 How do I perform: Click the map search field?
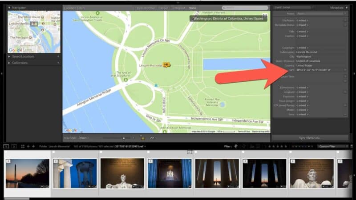coord(245,8)
